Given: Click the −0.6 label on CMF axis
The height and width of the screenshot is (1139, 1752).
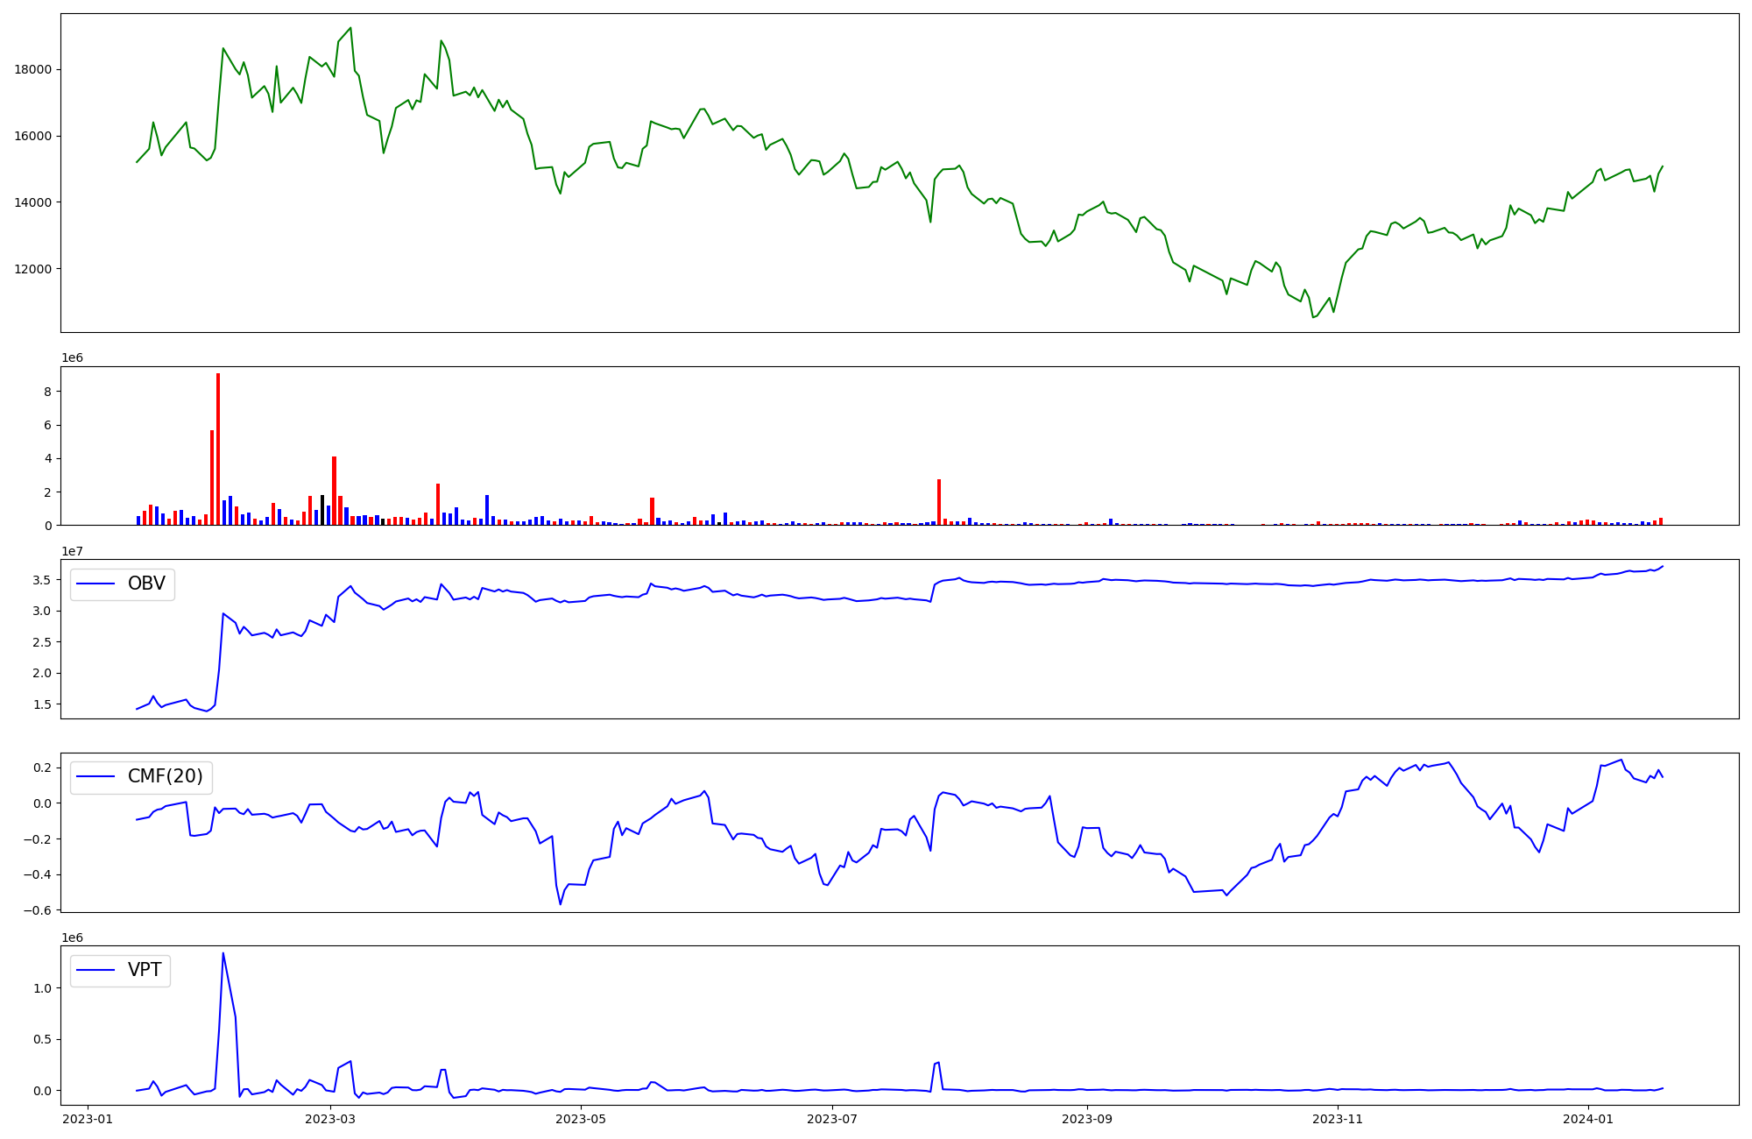Looking at the screenshot, I should pyautogui.click(x=36, y=910).
